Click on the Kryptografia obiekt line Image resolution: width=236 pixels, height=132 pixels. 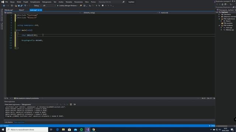tap(32, 40)
